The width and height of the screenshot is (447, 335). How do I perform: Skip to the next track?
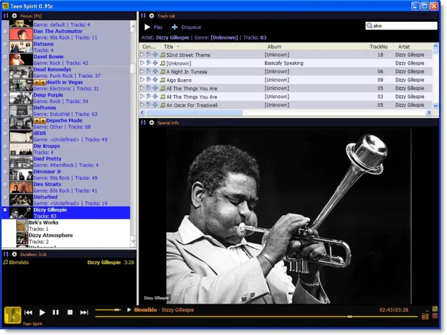[x=84, y=313]
